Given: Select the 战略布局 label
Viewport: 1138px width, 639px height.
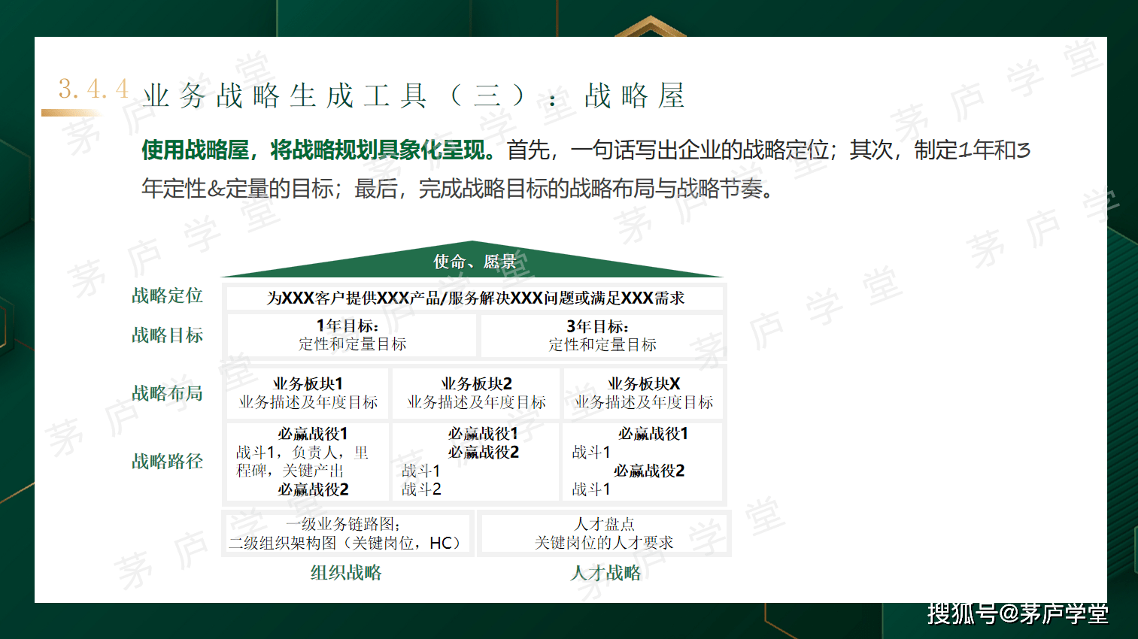Looking at the screenshot, I should [166, 392].
